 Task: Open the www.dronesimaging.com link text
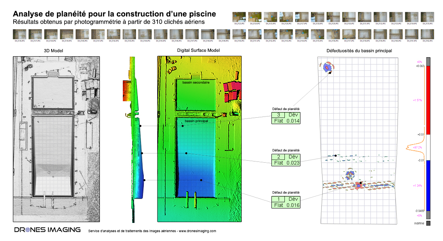pos(197,231)
